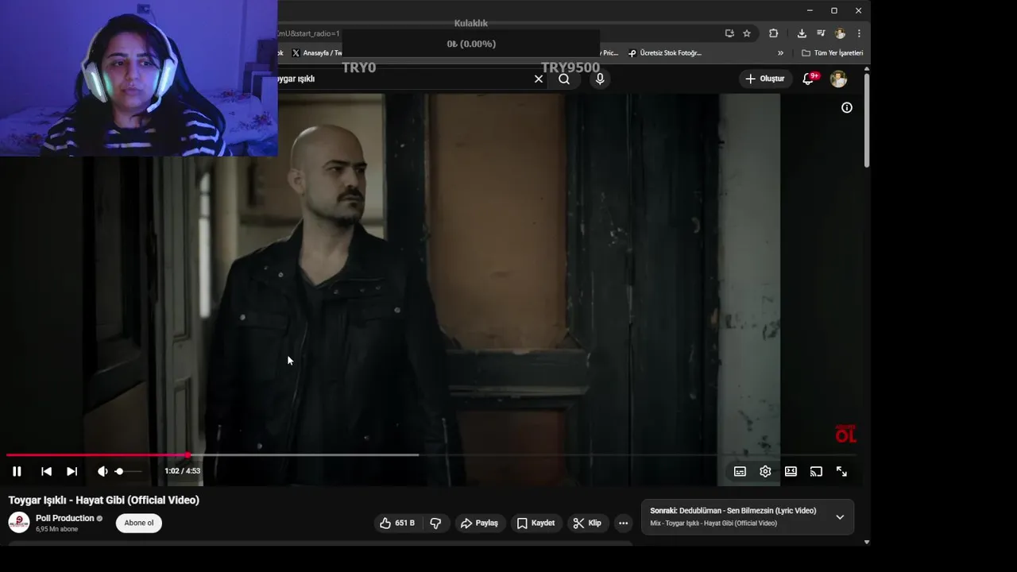The image size is (1017, 572).
Task: Show more bookmarks chevron
Action: 780,53
